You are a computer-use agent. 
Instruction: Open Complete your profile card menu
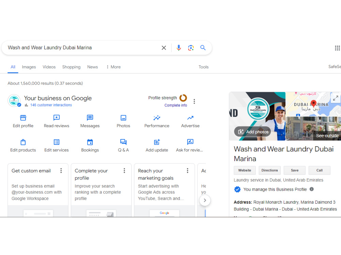point(124,171)
